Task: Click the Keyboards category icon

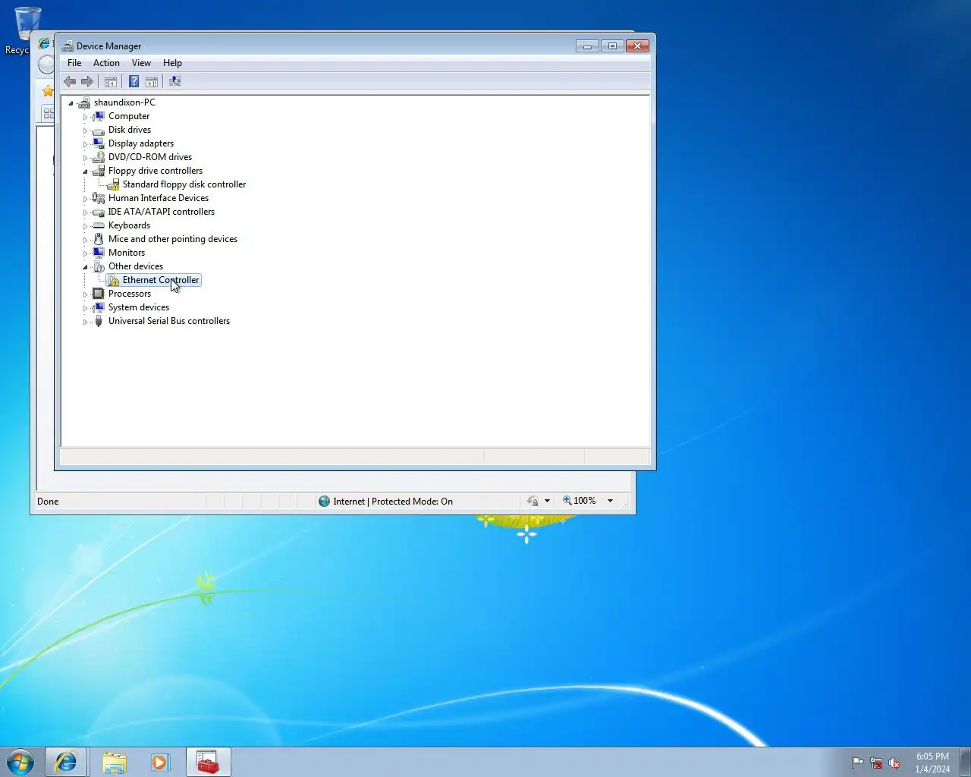Action: pos(98,225)
